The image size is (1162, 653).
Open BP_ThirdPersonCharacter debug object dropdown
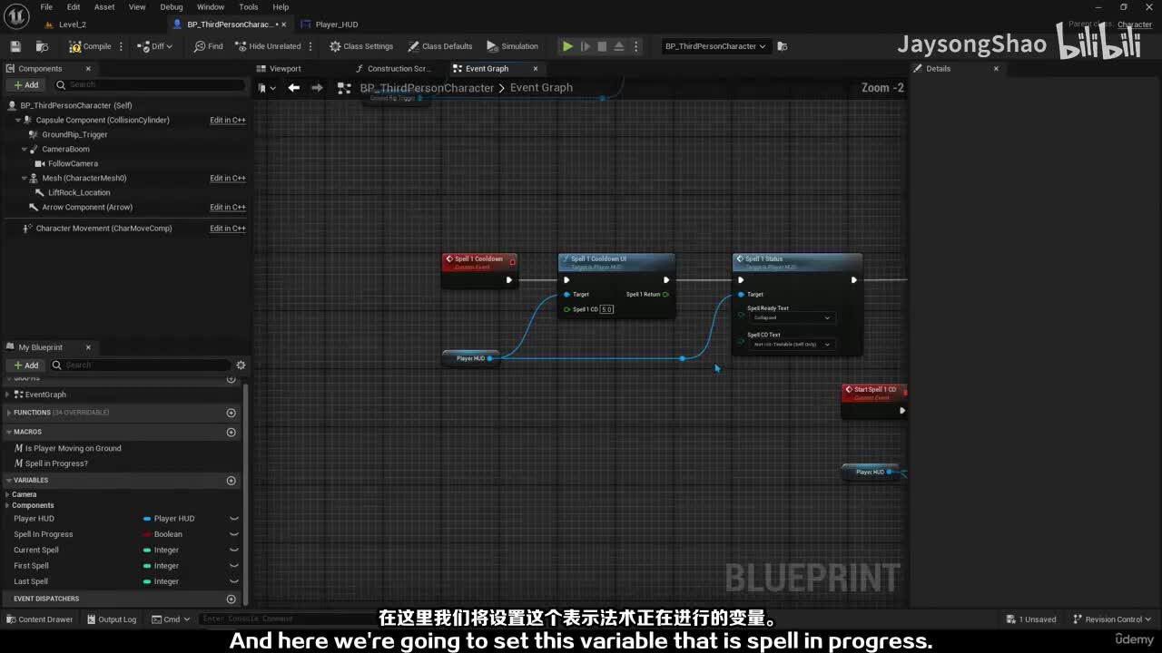click(715, 46)
